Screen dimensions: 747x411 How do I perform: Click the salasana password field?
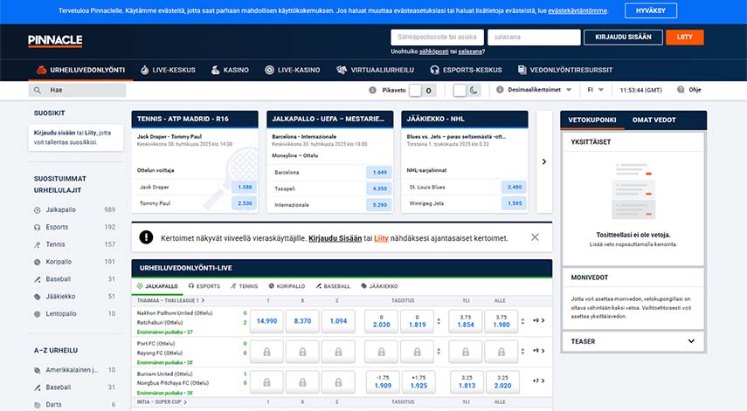point(534,38)
